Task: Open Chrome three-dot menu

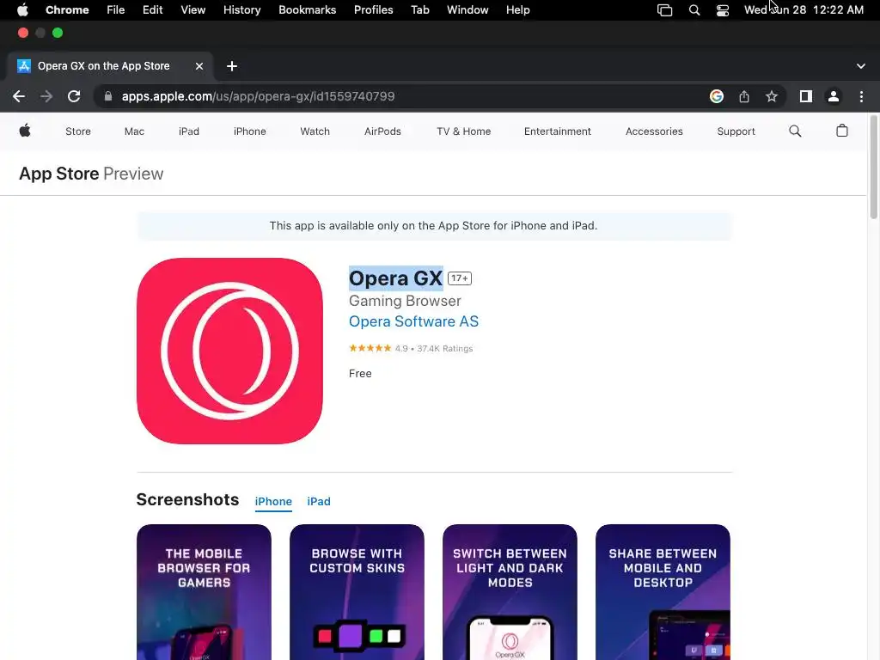Action: tap(861, 96)
